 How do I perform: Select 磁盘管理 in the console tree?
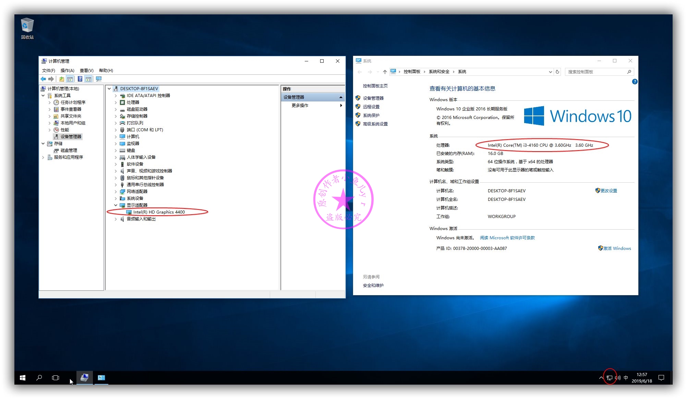69,150
